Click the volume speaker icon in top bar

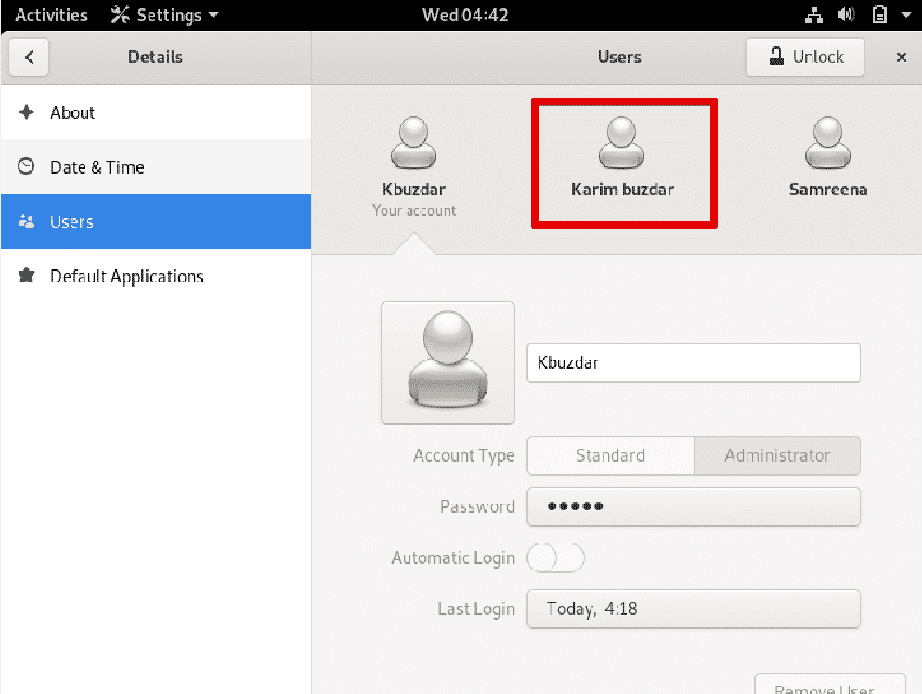pos(845,15)
